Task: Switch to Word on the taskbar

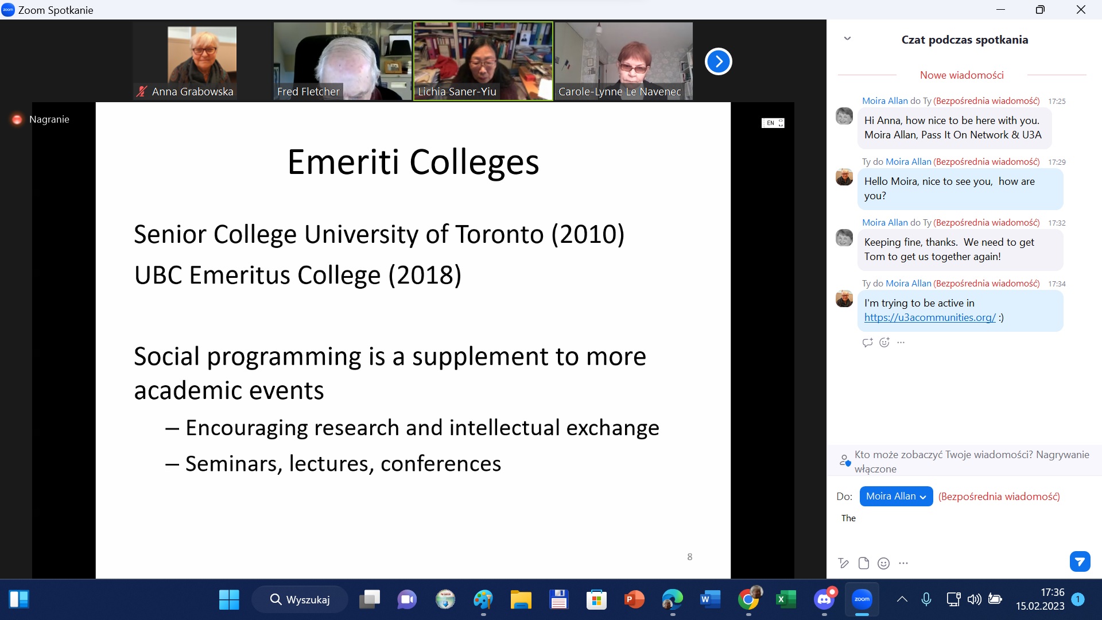Action: (710, 600)
